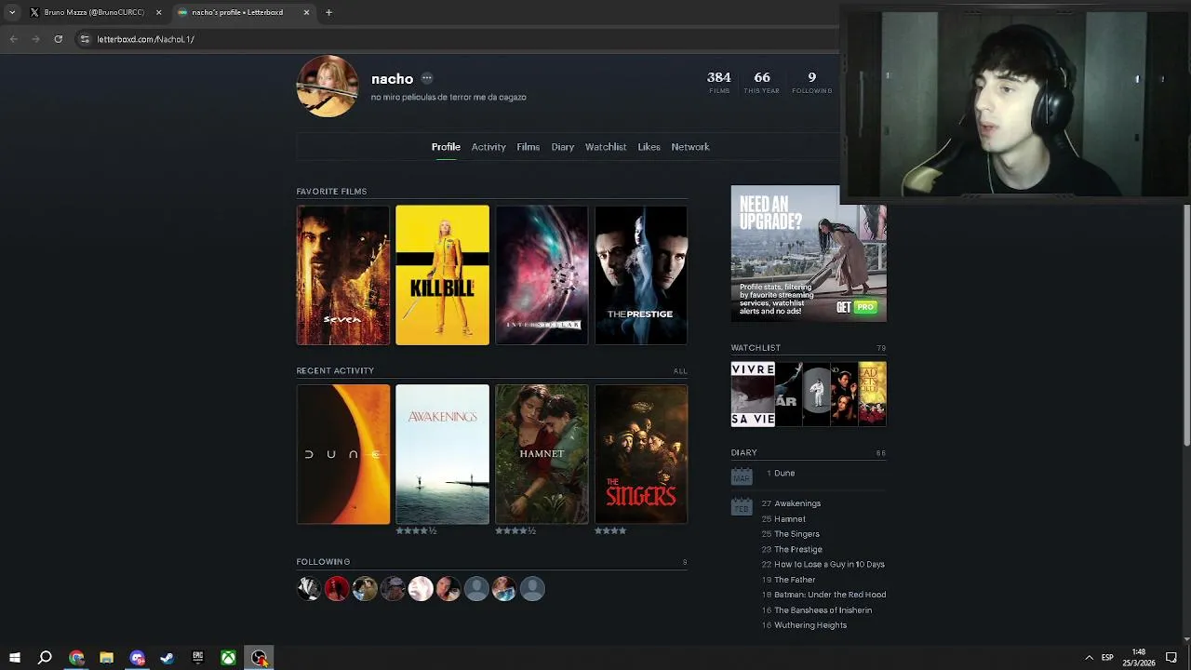Open a new browser tab
Screen dimensions: 1191x670
click(328, 12)
